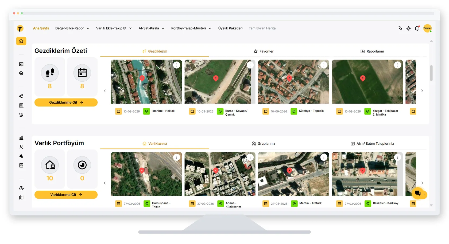The height and width of the screenshot is (244, 449).
Task: Click the page vertical scrollbar thumb
Action: tap(431, 73)
